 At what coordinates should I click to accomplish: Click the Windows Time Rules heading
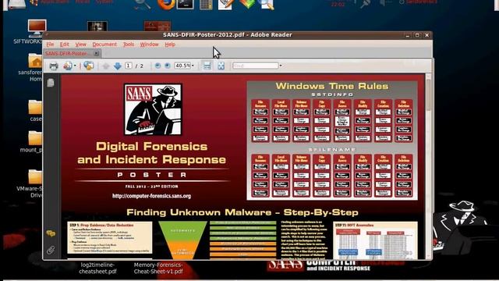click(332, 86)
